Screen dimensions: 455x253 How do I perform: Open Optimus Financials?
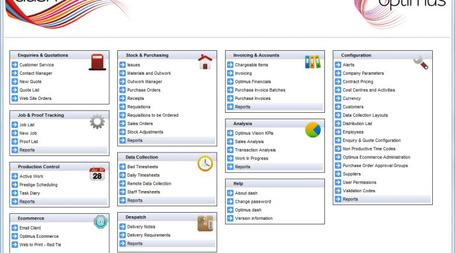[x=253, y=82]
